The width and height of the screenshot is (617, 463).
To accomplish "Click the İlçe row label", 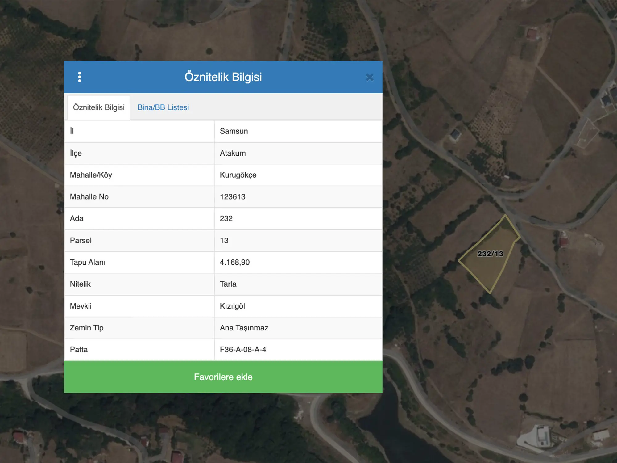I will point(76,153).
